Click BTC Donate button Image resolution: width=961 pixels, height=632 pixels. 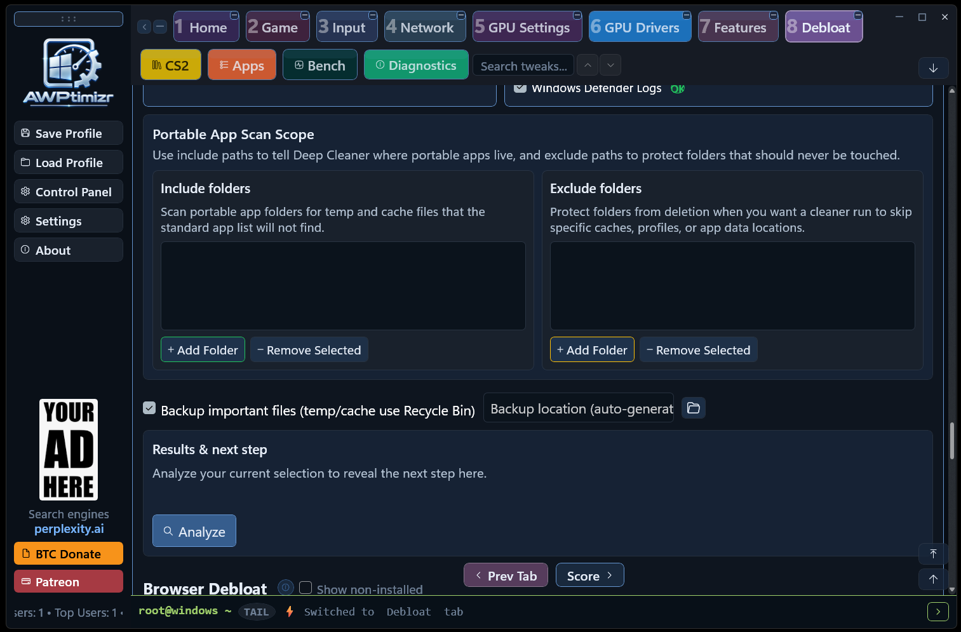[x=69, y=553]
